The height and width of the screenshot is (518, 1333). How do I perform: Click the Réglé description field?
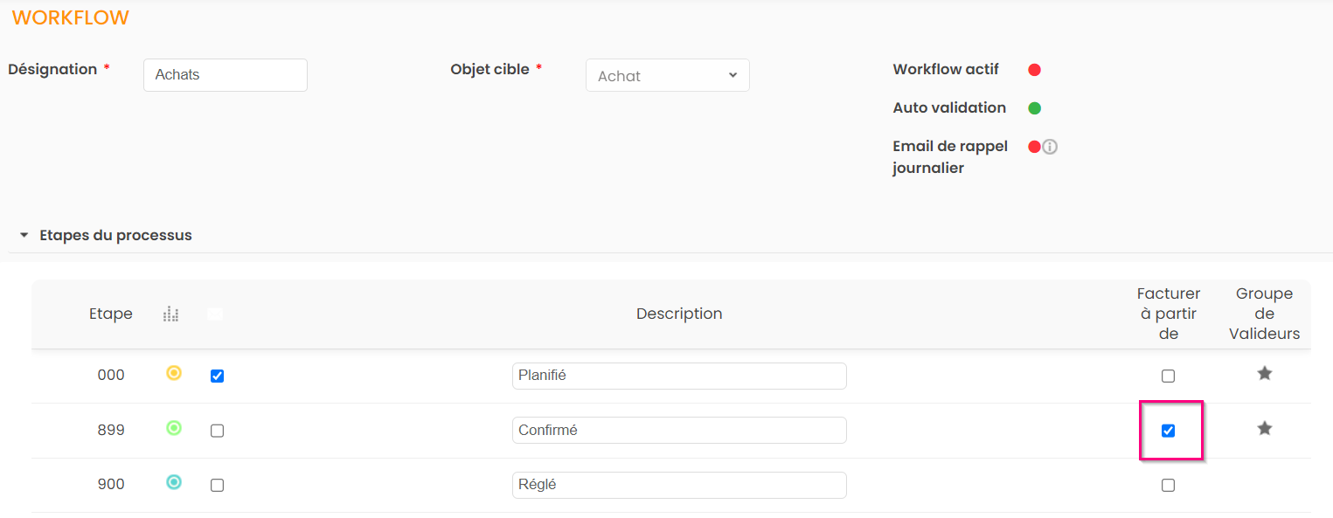point(678,485)
